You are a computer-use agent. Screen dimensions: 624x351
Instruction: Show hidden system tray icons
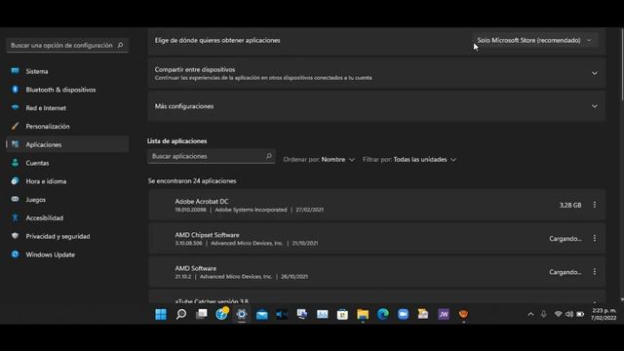point(530,314)
